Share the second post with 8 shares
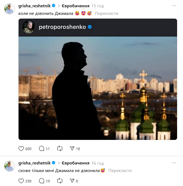This screenshot has height=186, width=183. pos(72,181)
